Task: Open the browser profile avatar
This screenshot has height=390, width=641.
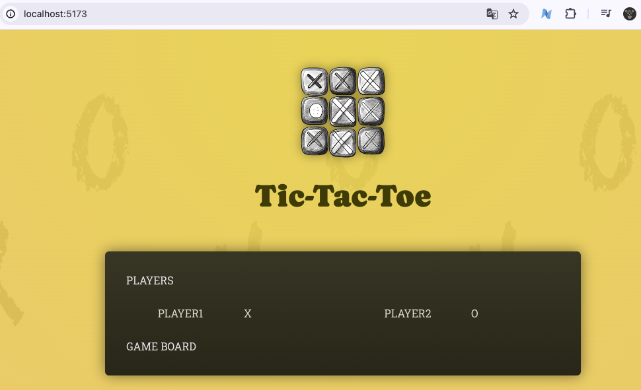Action: coord(630,14)
